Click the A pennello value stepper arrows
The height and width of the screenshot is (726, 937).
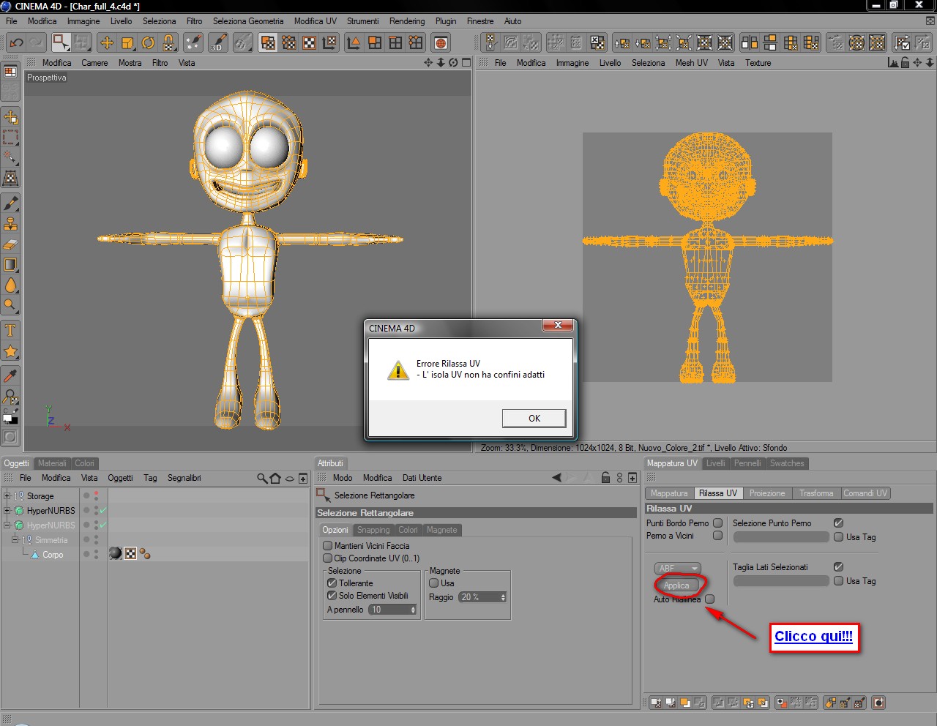[x=414, y=609]
